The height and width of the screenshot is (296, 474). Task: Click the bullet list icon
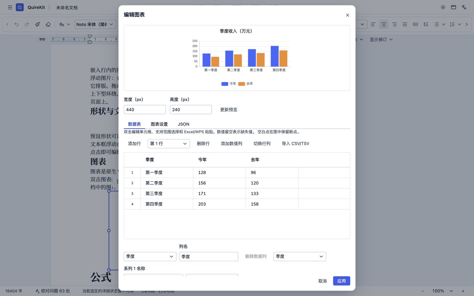436,24
